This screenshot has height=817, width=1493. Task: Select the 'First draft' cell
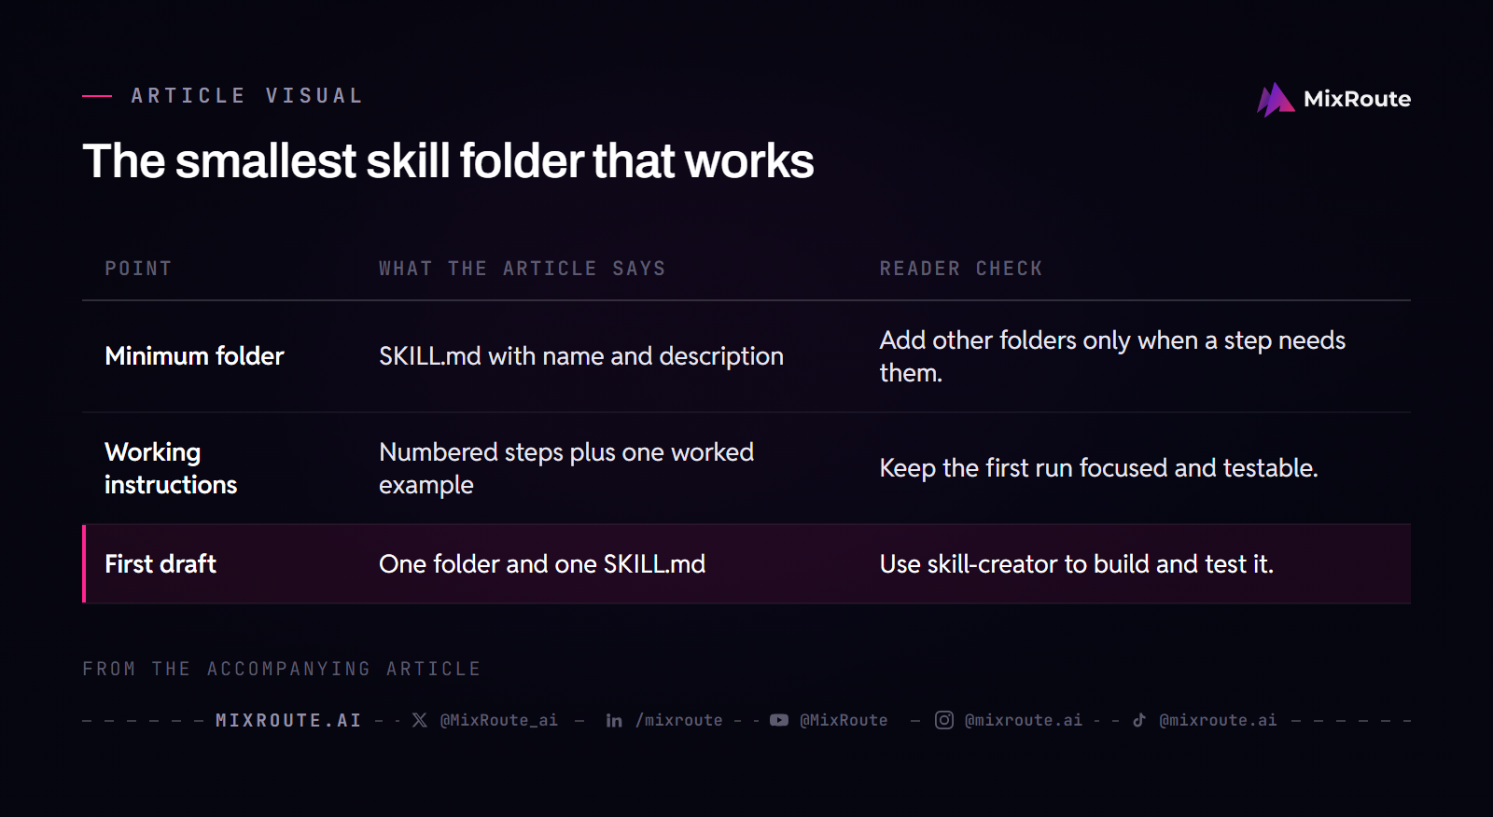click(x=160, y=564)
